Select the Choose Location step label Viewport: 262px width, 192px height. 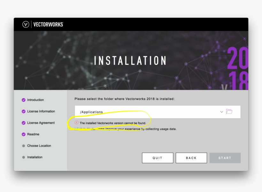(39, 146)
